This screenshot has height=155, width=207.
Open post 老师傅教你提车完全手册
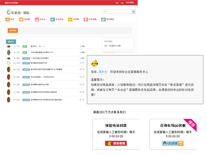point(39,85)
